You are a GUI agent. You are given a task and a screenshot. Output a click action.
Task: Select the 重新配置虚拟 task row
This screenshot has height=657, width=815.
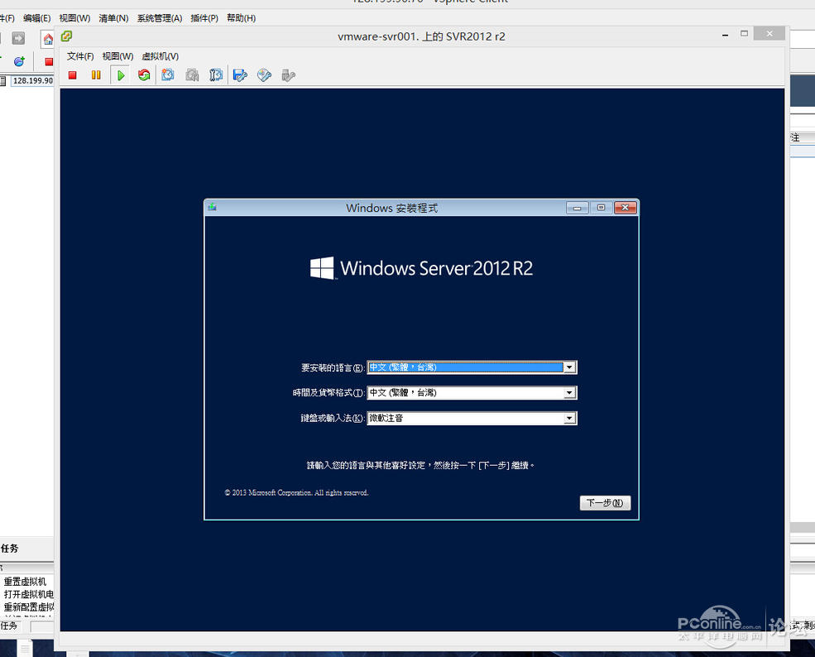[x=29, y=607]
